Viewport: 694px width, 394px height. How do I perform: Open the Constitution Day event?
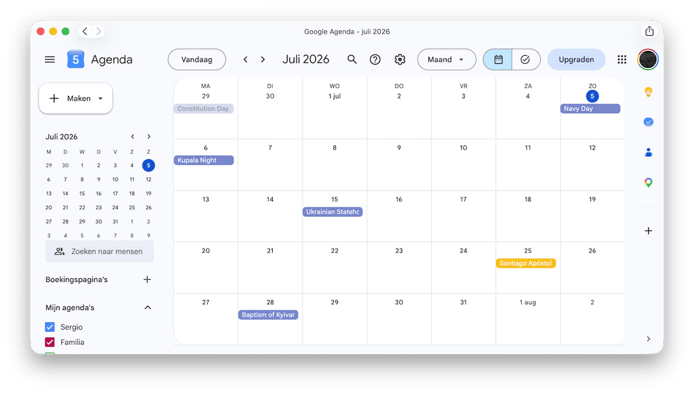204,109
